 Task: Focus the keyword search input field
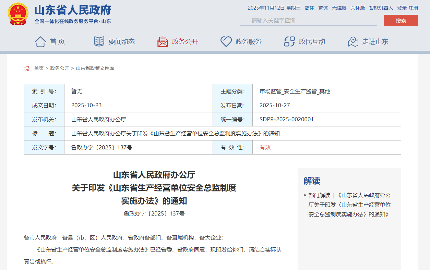tap(309, 21)
